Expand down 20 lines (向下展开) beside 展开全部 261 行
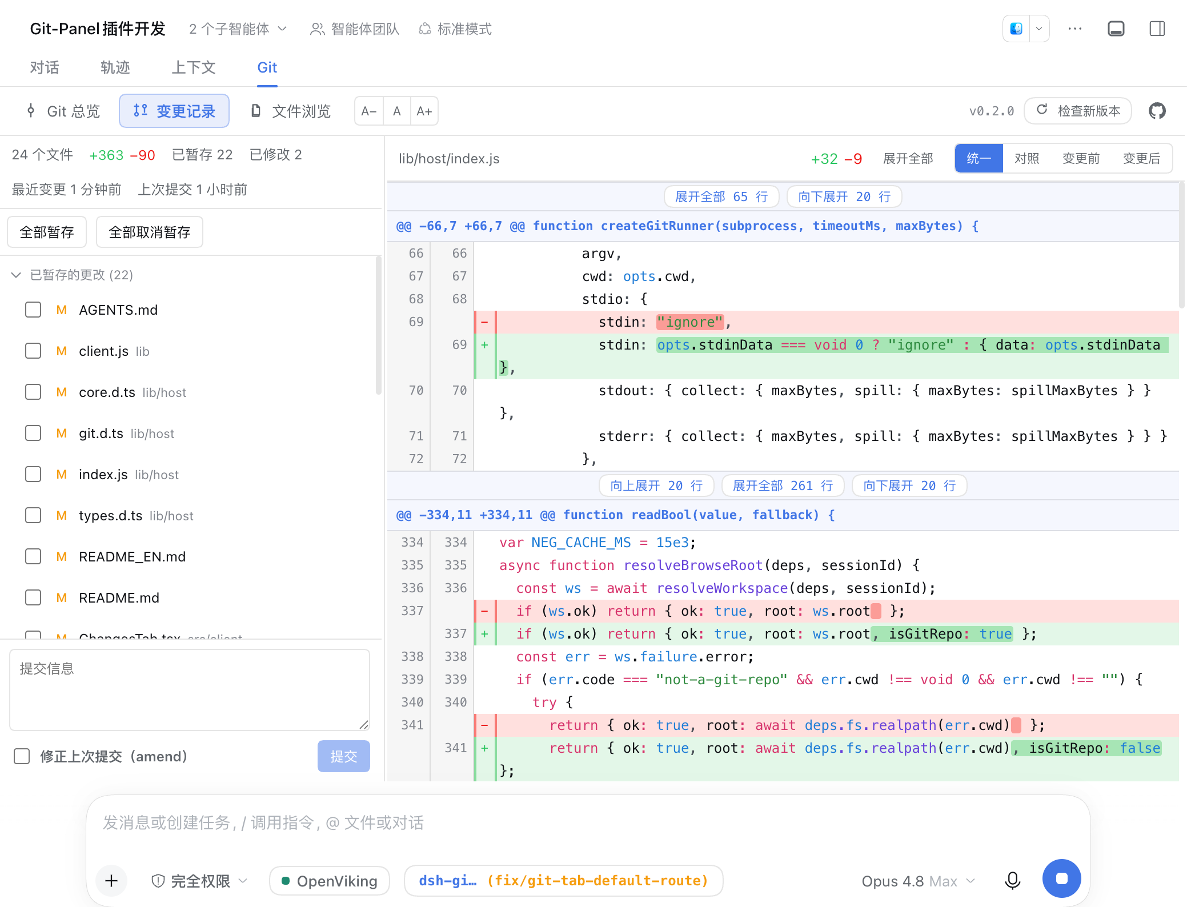Screen dimensions: 1187x907 click(x=909, y=485)
